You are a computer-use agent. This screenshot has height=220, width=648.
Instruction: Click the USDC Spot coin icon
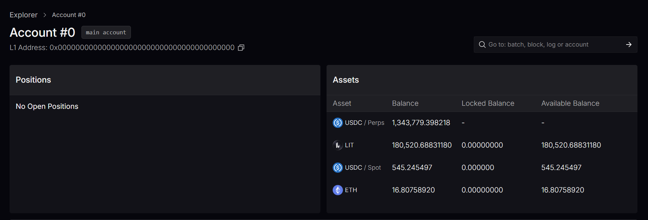point(337,168)
